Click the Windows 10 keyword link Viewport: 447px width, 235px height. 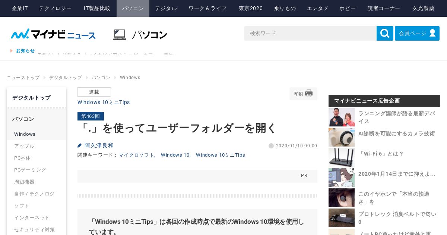tap(175, 155)
